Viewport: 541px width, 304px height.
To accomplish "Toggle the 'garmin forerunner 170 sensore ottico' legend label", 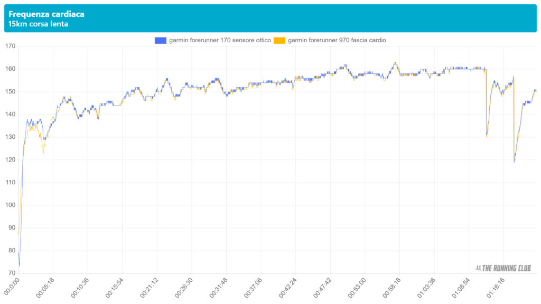I will tap(220, 40).
